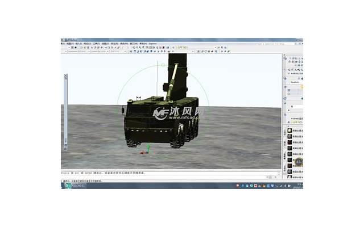Select the first material sphere thumbnail
The height and width of the screenshot is (227, 364).
(x=290, y=131)
